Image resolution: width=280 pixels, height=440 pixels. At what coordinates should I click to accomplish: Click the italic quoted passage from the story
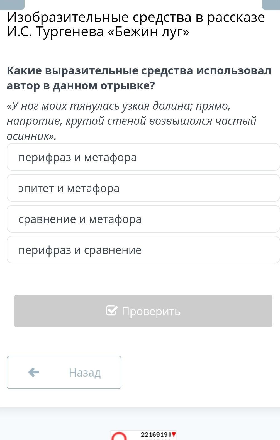point(131,121)
